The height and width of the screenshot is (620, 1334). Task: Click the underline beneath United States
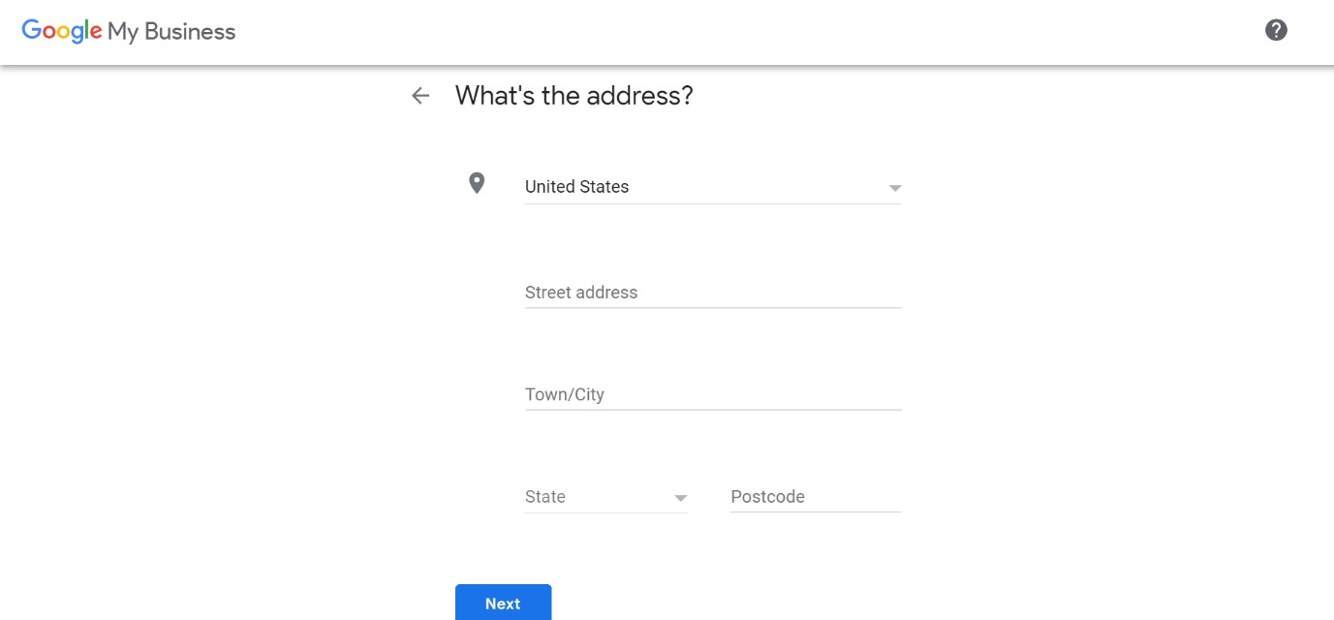coord(713,203)
